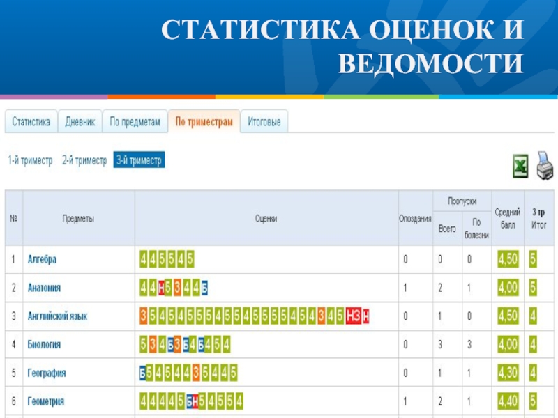Open the География subject link
Viewport: 558px width, 418px height.
47,373
